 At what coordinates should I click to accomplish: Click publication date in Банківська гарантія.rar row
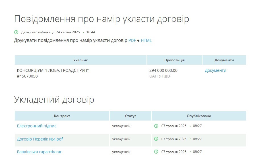pos(174,152)
